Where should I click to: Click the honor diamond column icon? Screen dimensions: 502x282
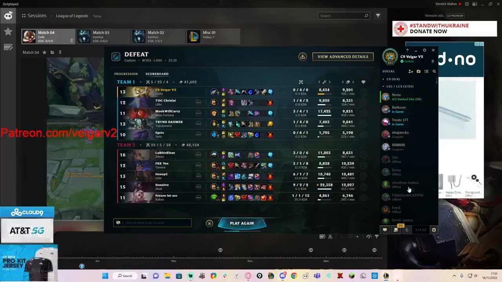point(363,82)
